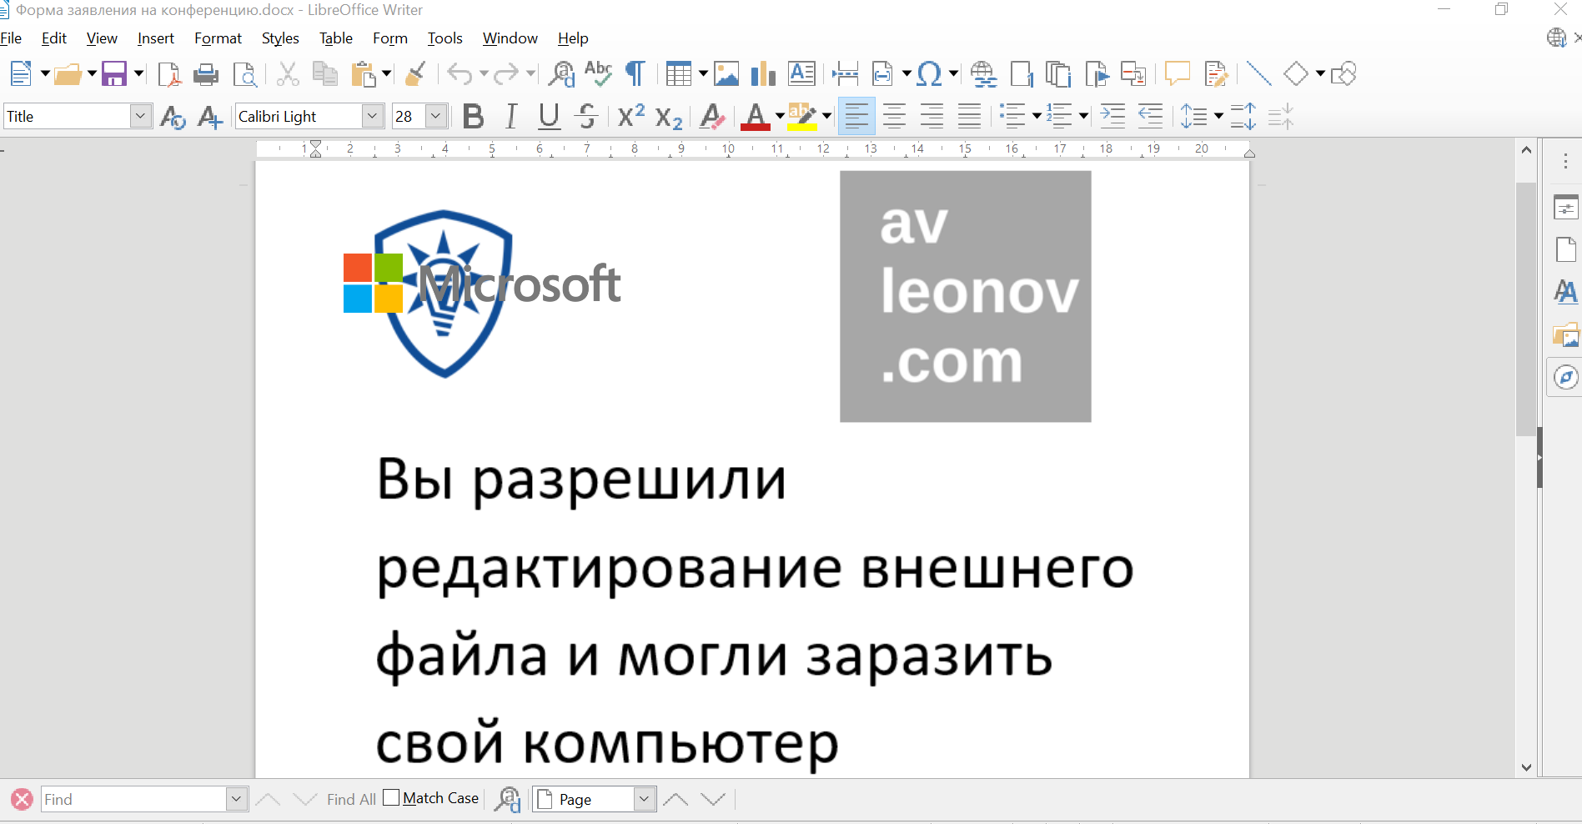Open the Page navigate-by dropdown
The image size is (1582, 824).
point(644,799)
